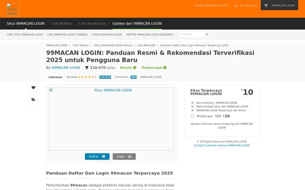The width and height of the screenshot is (305, 190).
Task: Click 'Rekomendasi Situs dari 99MACAN LOGIN' text
Action: 222,107
